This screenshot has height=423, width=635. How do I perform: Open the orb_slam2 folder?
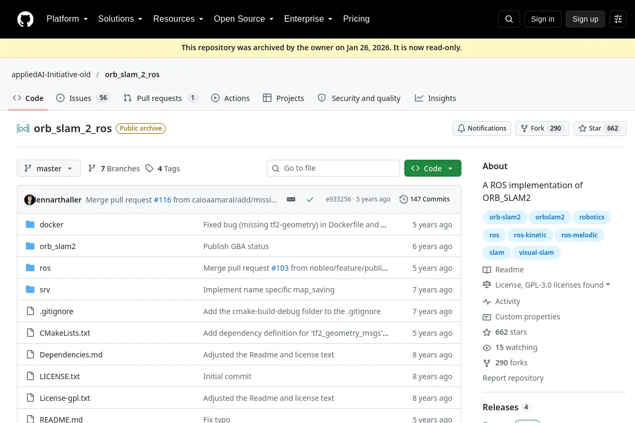[x=58, y=246]
